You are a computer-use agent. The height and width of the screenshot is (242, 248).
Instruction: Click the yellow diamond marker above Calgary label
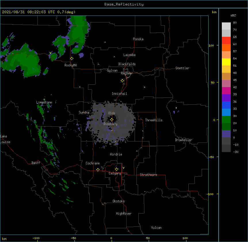coord(117,169)
